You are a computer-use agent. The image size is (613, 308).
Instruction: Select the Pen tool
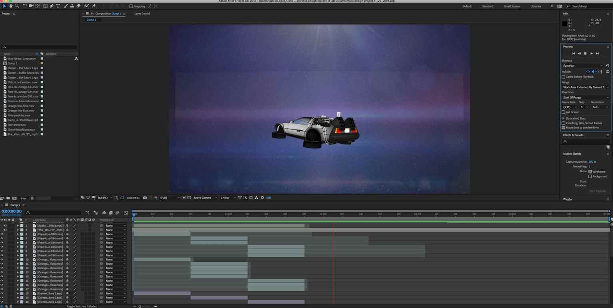(x=52, y=6)
